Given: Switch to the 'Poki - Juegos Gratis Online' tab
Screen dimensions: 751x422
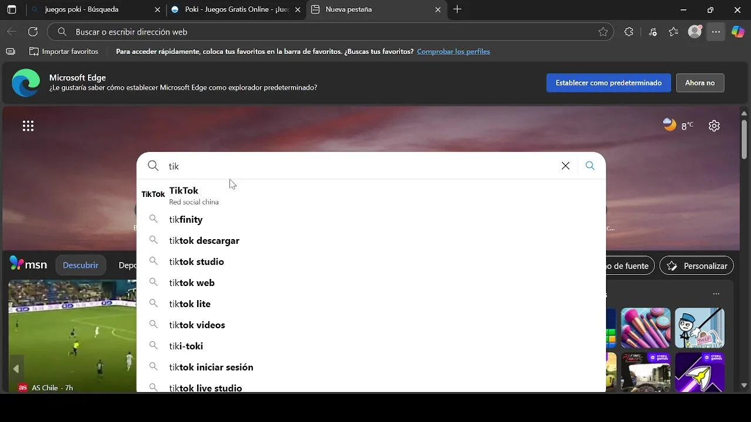Looking at the screenshot, I should coord(236,9).
